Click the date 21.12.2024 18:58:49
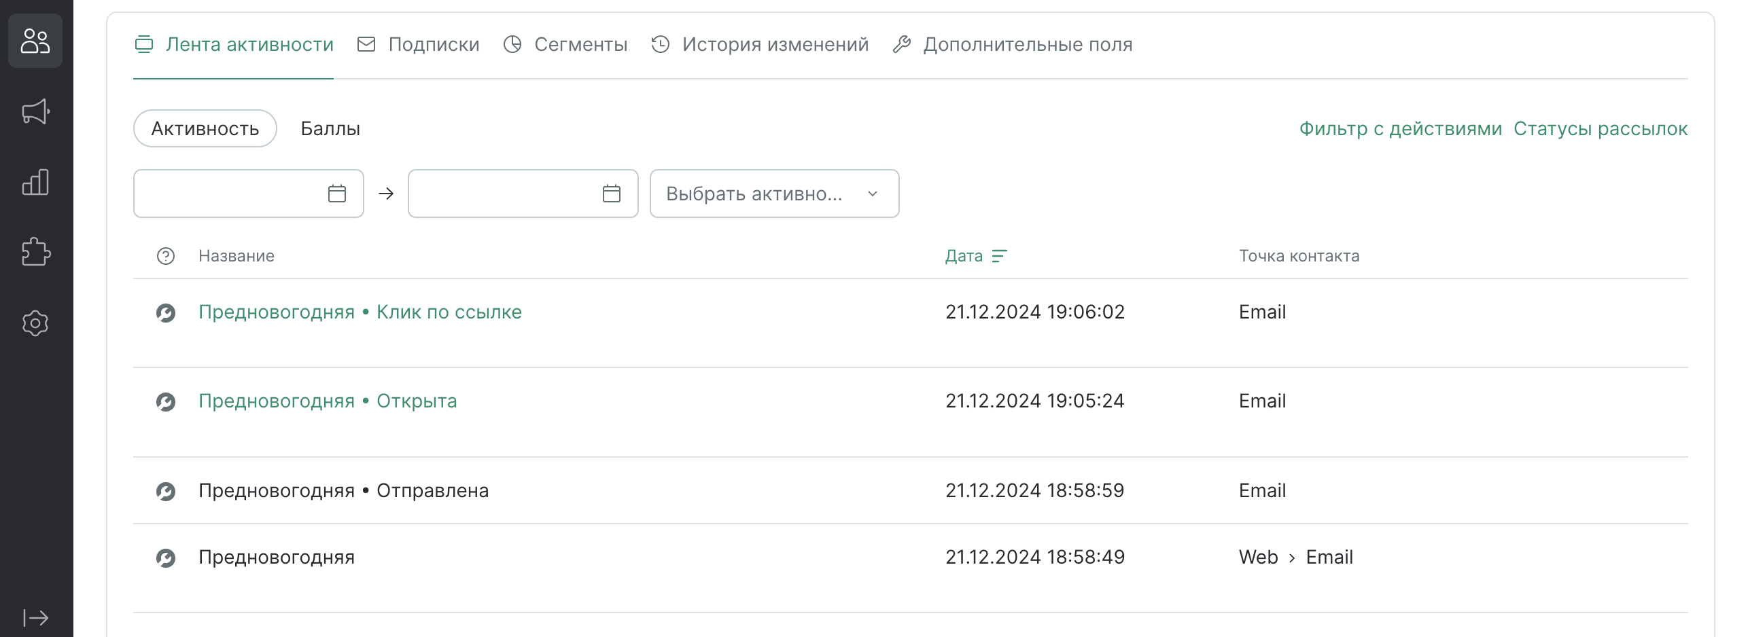The height and width of the screenshot is (637, 1748). 1035,557
